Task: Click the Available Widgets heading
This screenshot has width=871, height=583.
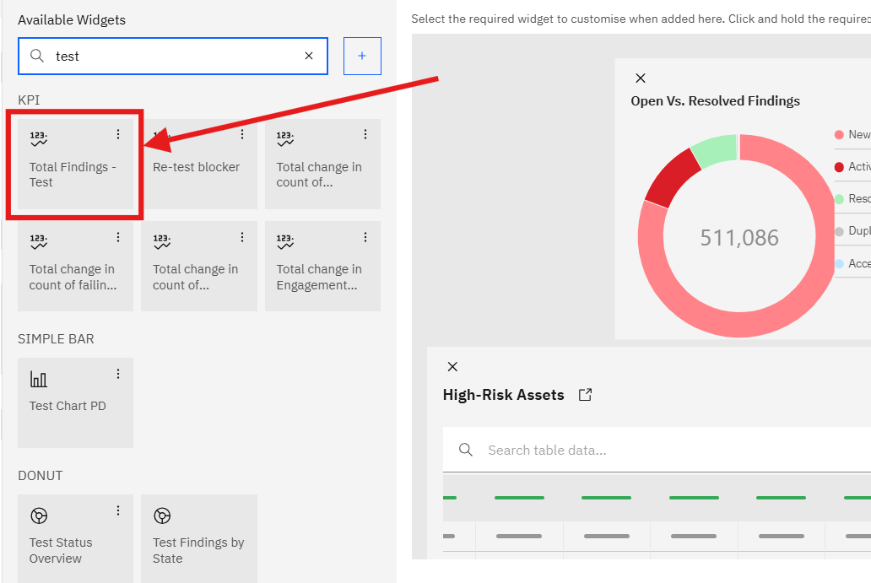Action: click(x=72, y=20)
